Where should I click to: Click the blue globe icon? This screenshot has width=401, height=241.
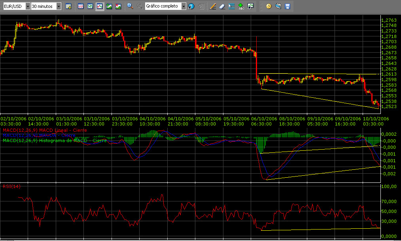(191, 6)
